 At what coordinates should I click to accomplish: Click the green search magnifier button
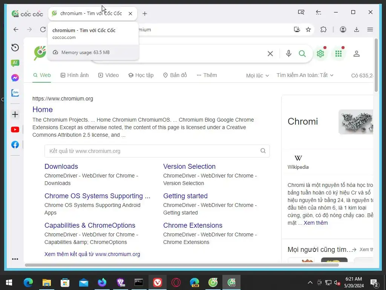pyautogui.click(x=302, y=54)
